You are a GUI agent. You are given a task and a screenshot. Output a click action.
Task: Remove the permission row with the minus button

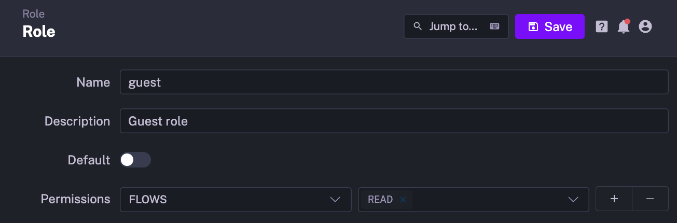coord(650,199)
